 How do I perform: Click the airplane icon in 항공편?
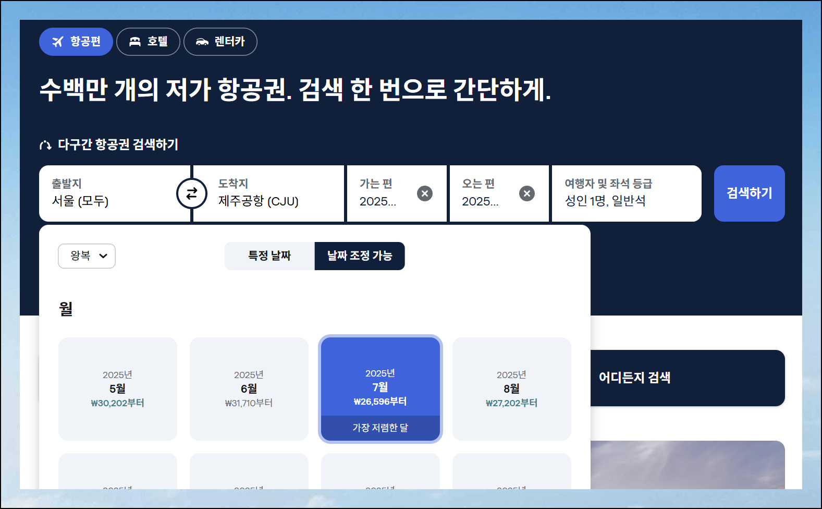[x=57, y=42]
